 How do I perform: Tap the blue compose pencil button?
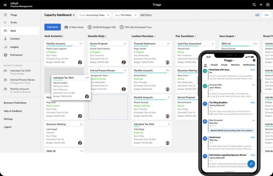click(251, 163)
